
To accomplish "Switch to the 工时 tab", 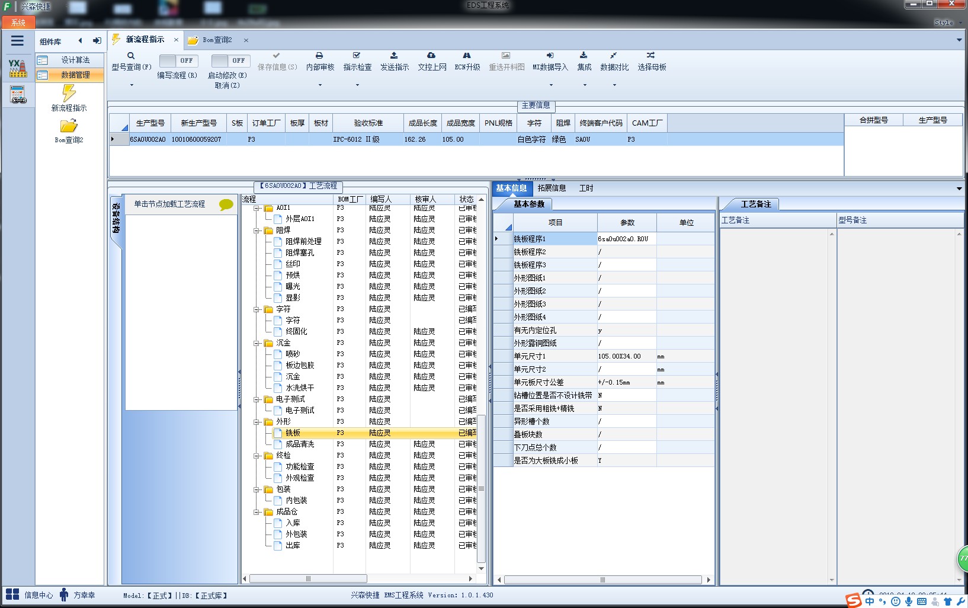I will [586, 188].
